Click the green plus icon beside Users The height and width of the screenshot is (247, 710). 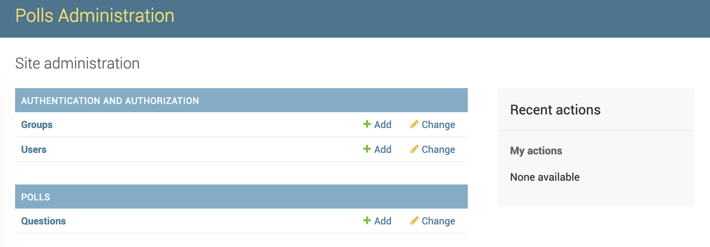click(366, 149)
